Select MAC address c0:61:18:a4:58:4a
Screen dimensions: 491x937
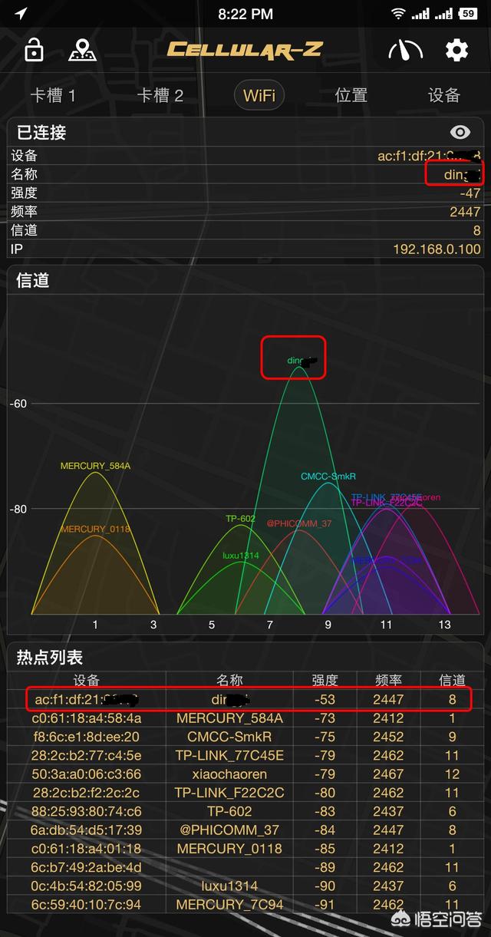coord(87,718)
